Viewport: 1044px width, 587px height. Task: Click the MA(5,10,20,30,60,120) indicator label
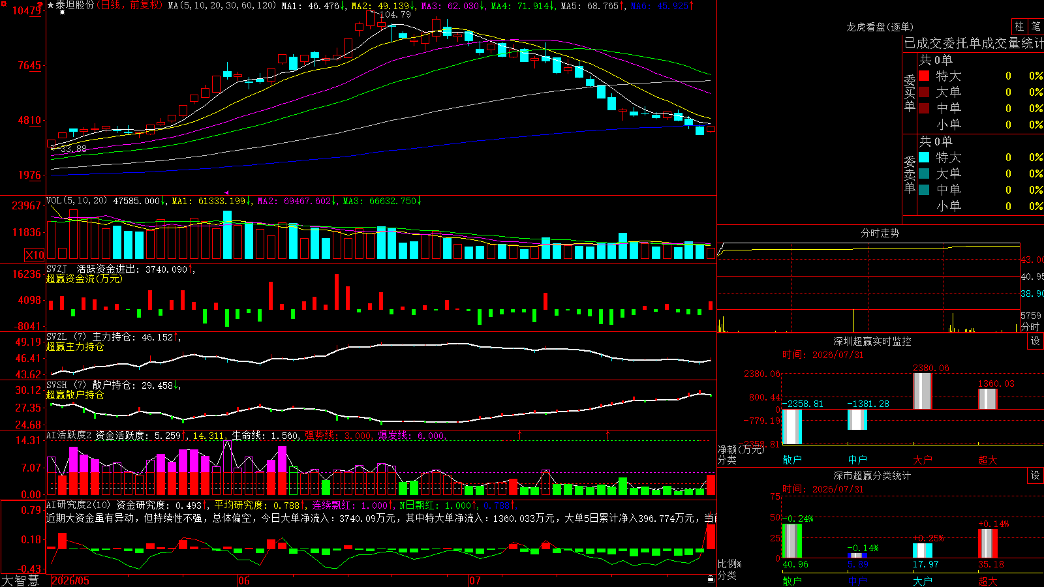[222, 6]
